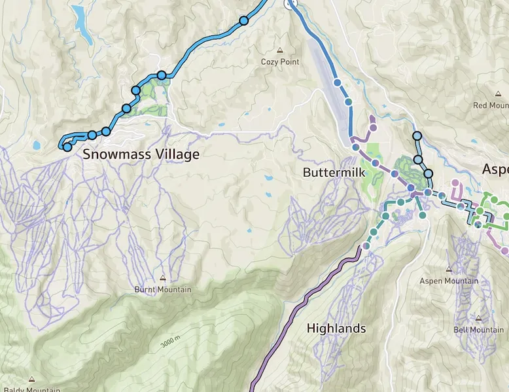Select the white circular marker at the map's top edge
Image resolution: width=509 pixels, height=392 pixels.
coord(290,3)
